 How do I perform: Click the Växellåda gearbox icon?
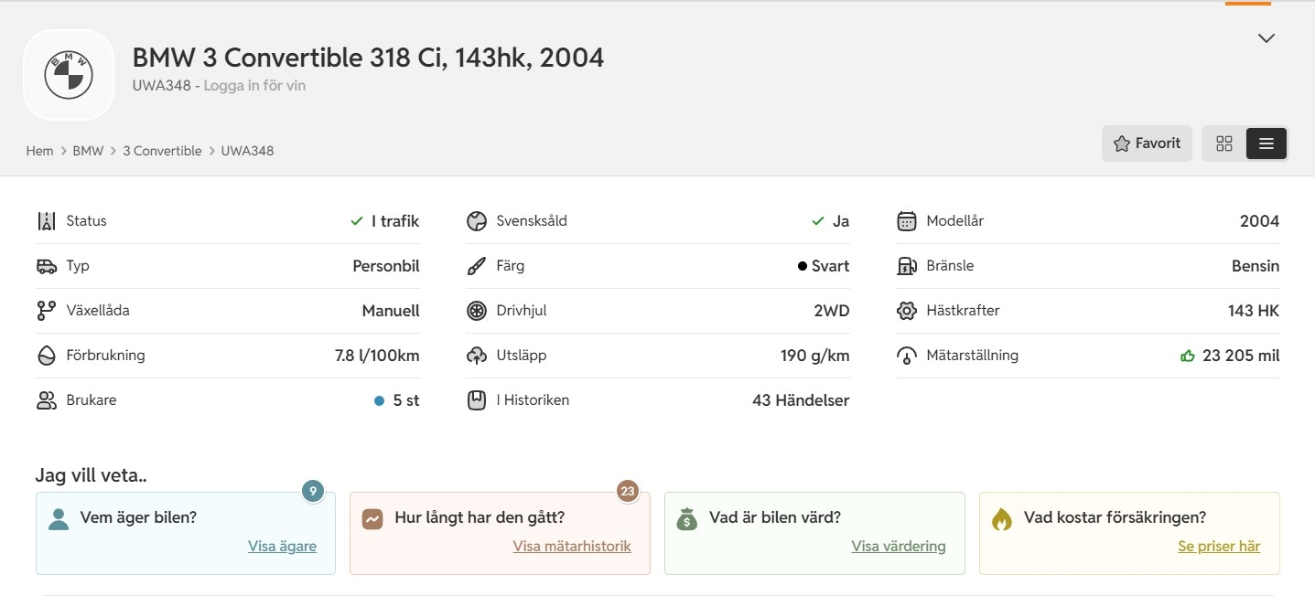click(x=47, y=311)
